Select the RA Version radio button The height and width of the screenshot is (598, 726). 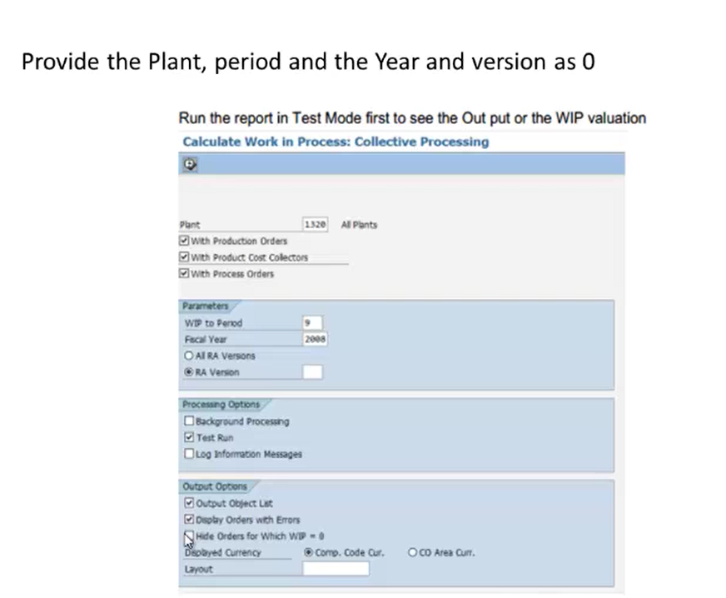pyautogui.click(x=188, y=372)
